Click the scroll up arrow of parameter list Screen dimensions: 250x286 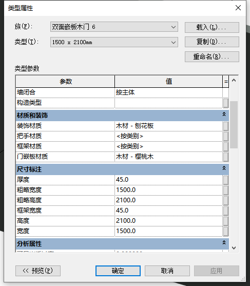tap(234, 80)
